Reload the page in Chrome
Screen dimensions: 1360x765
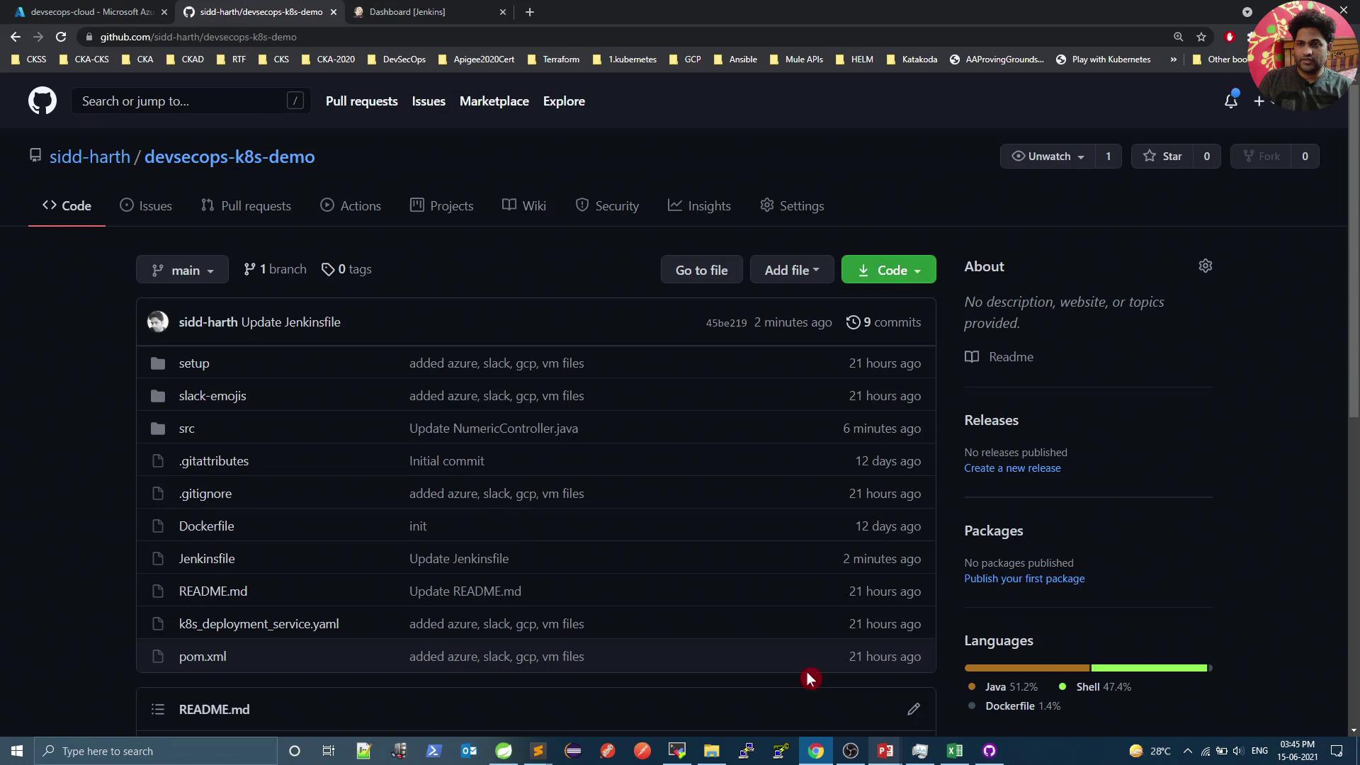[x=61, y=37]
